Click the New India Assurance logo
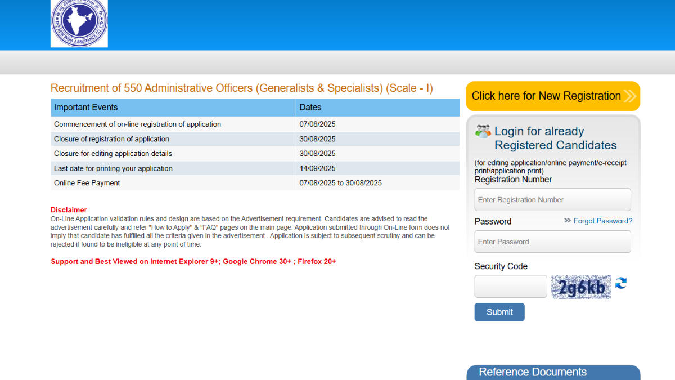This screenshot has width=675, height=380. click(x=79, y=24)
